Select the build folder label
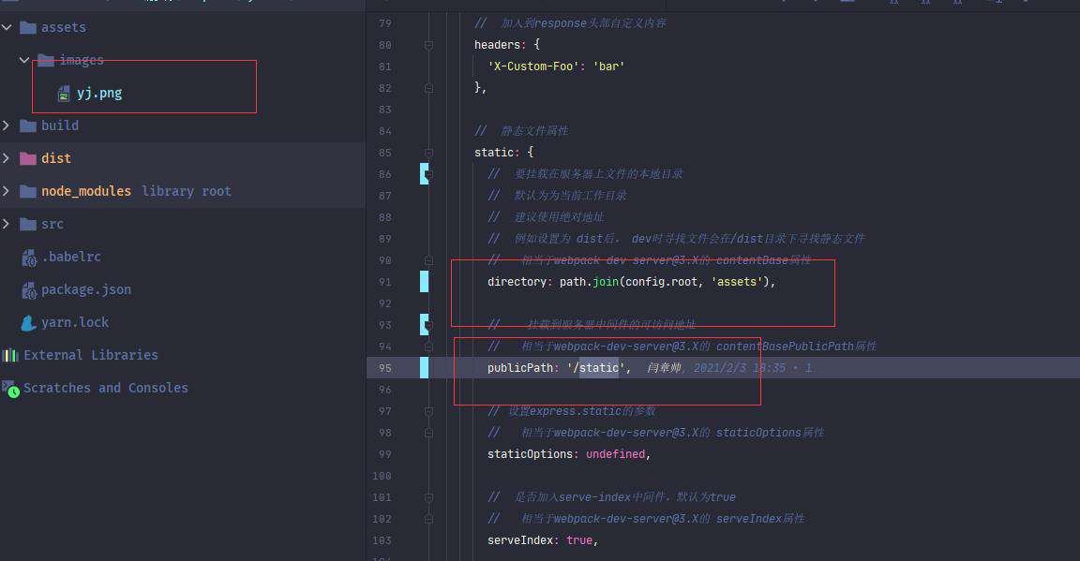 tap(60, 125)
